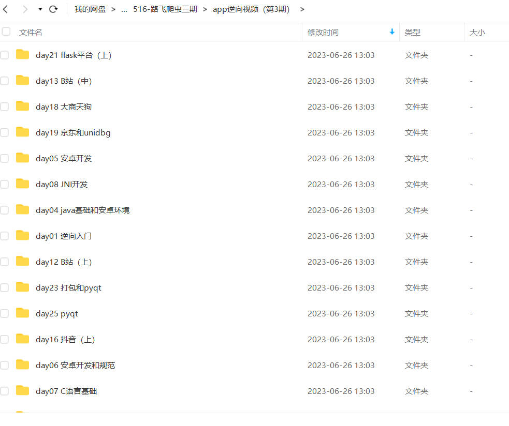
Task: Navigate to 我的网盘 in breadcrumb
Action: point(90,9)
